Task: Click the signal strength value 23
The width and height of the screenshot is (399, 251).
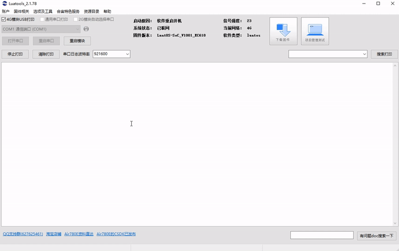Action: coord(249,21)
